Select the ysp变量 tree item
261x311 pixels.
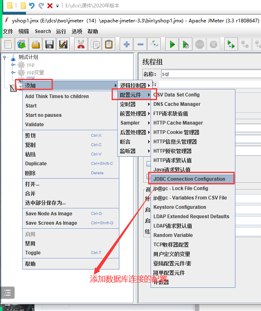(35, 72)
